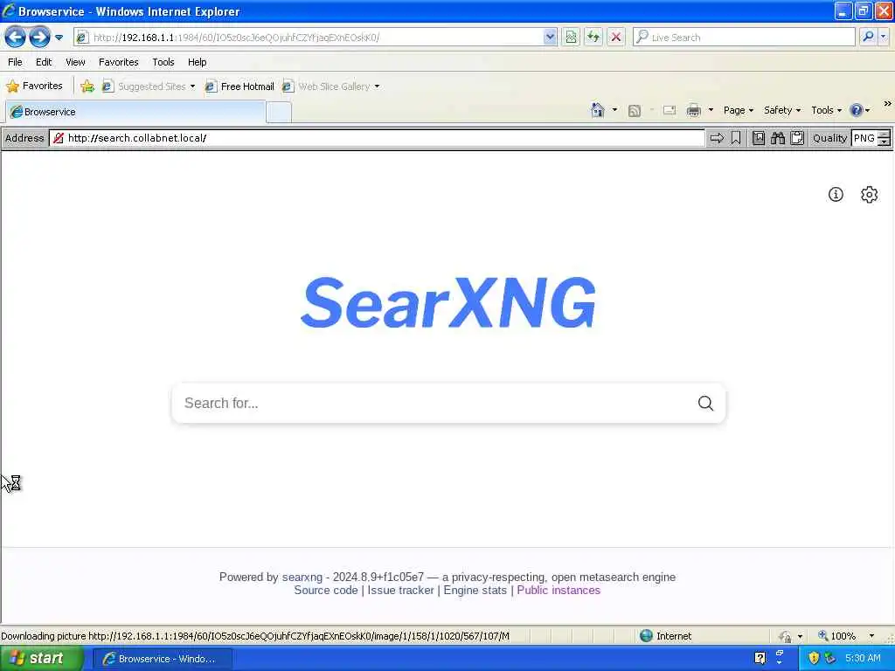Click the RSS feeds icon
The image size is (895, 671).
(635, 111)
